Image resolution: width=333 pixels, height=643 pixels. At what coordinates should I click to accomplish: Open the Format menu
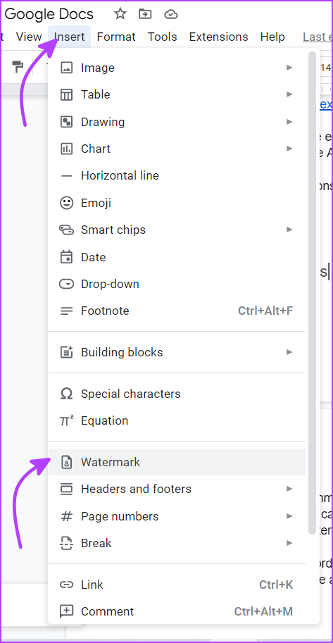(116, 37)
